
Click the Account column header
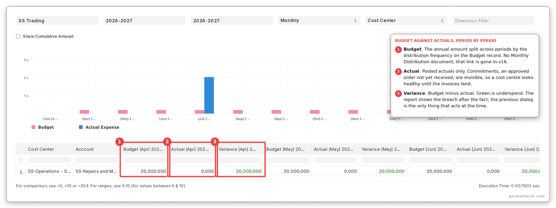(x=97, y=149)
